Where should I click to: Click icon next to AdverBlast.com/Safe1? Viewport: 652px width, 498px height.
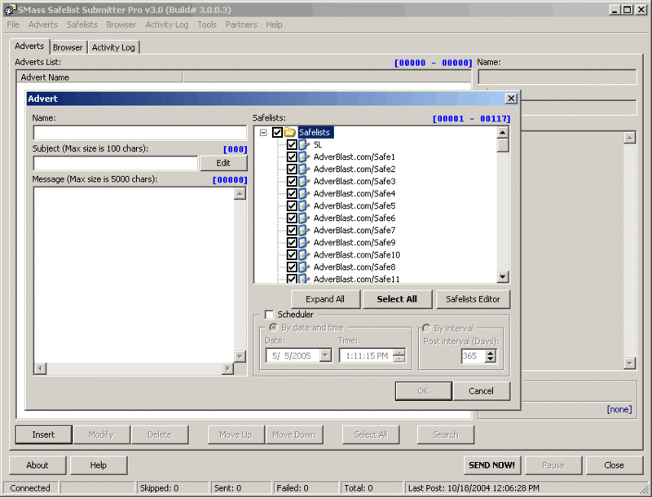click(x=304, y=156)
